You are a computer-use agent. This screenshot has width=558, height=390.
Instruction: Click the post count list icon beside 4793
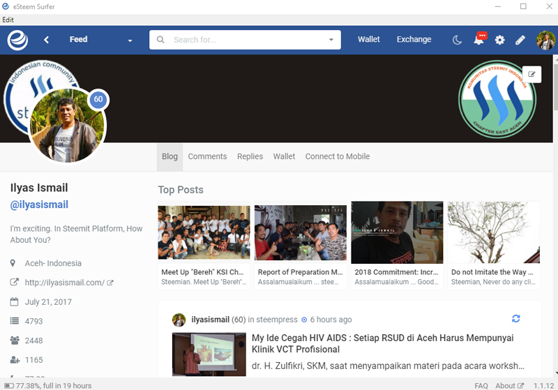[14, 321]
